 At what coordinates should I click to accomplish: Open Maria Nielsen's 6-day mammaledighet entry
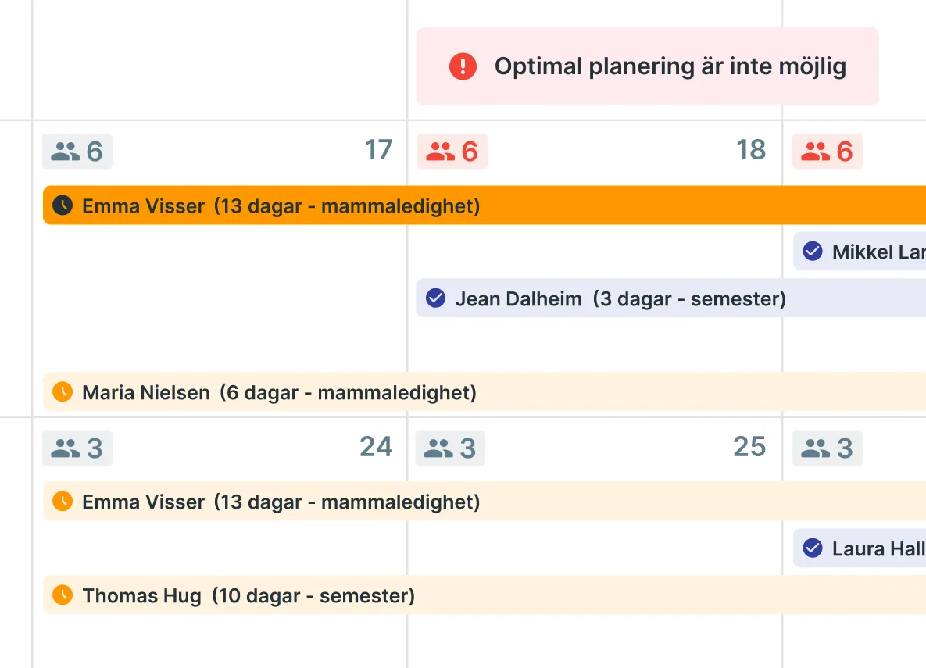[279, 392]
